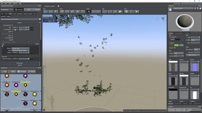This screenshot has height=113, width=202.
Task: Open the Collision properties tab
Action: click(9, 17)
